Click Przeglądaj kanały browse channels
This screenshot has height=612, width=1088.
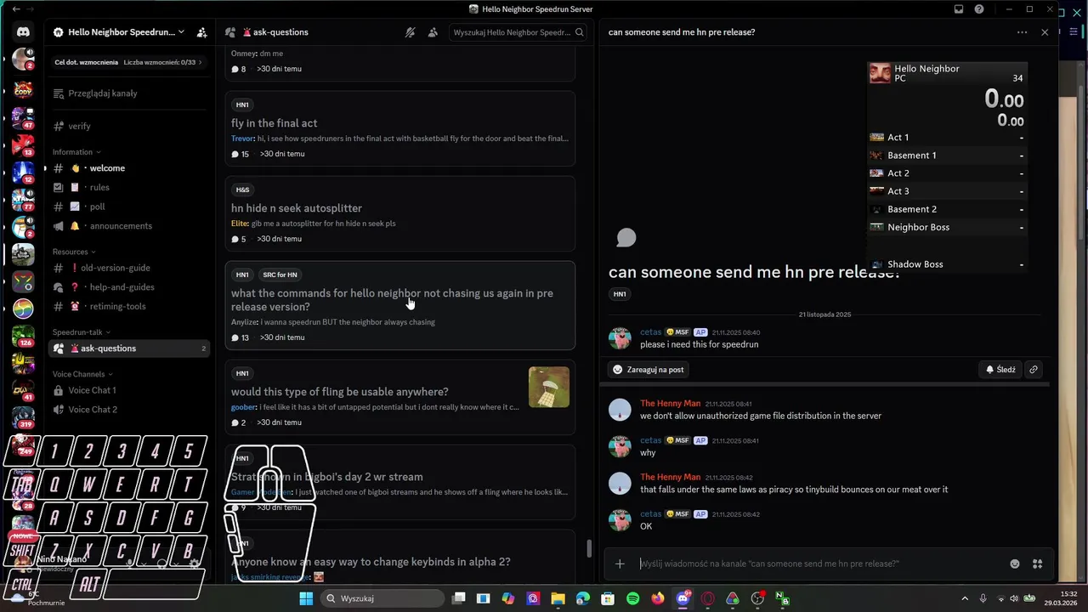[129, 93]
